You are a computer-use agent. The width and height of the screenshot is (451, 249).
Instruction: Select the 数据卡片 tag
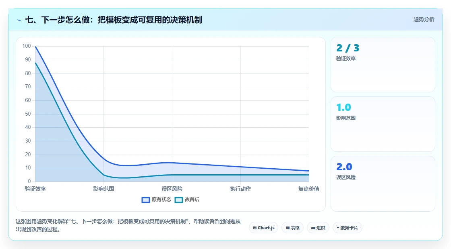point(348,228)
